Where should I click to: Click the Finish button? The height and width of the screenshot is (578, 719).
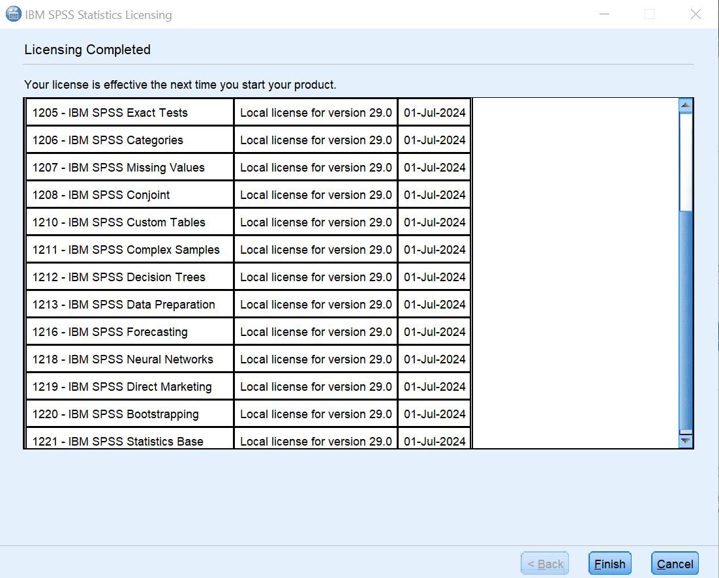[609, 564]
